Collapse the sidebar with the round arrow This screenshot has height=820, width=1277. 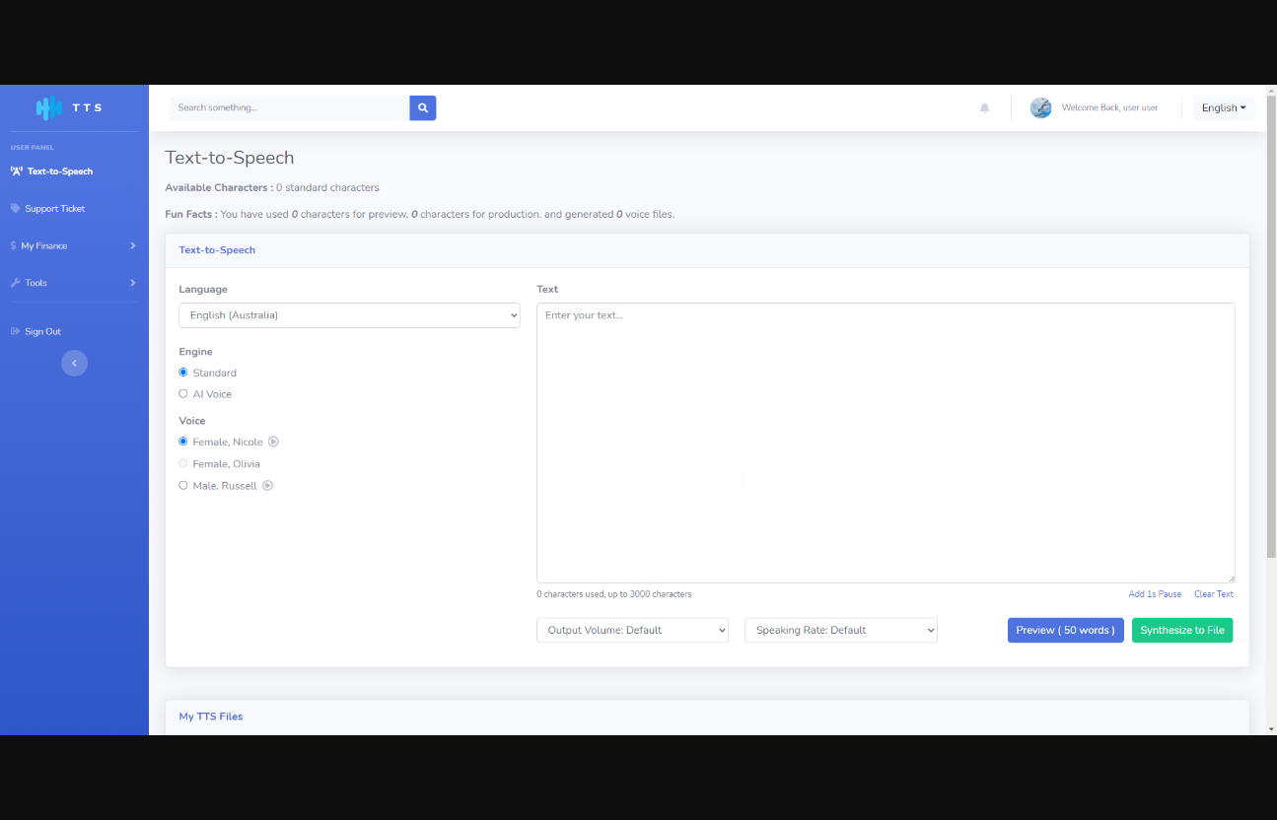coord(74,364)
